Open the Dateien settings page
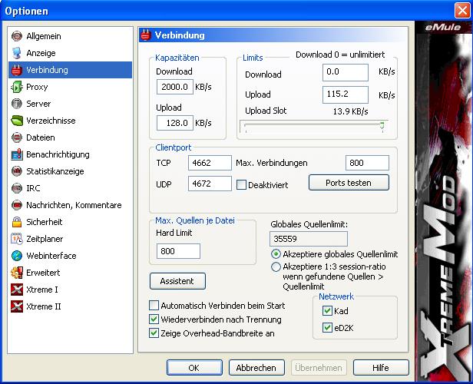The image size is (473, 384). pyautogui.click(x=71, y=137)
